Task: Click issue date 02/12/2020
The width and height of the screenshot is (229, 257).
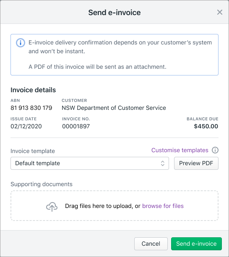Action: tap(26, 126)
